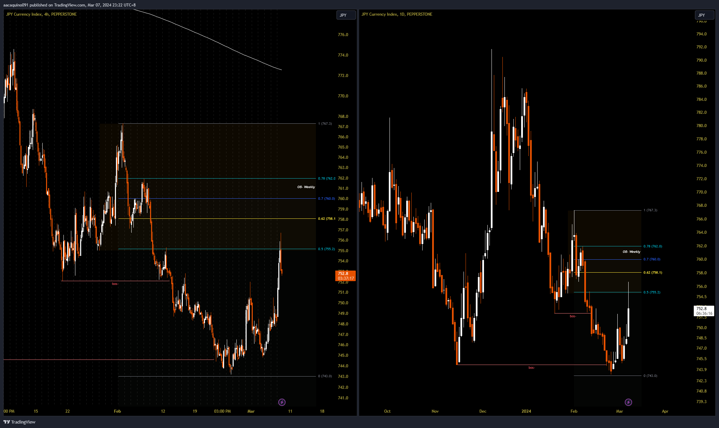Image resolution: width=719 pixels, height=428 pixels.
Task: Click the white 752.8 price label on 1D chart
Action: tap(704, 311)
